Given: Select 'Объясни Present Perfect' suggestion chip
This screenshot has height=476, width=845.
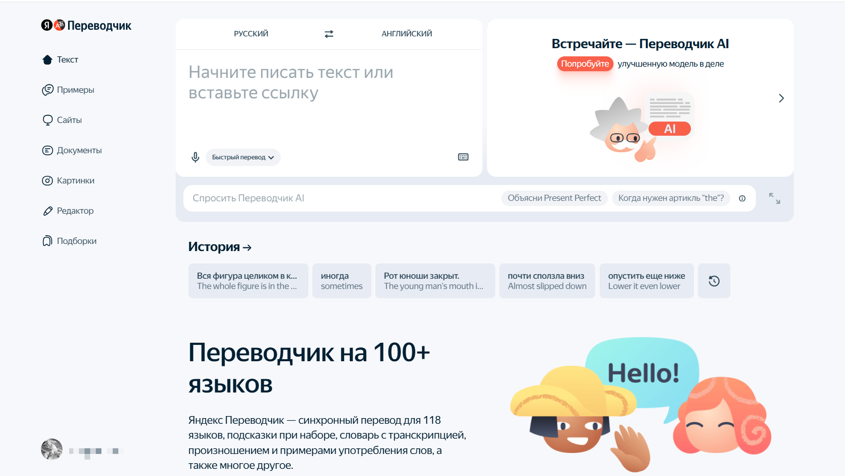Looking at the screenshot, I should tap(554, 198).
